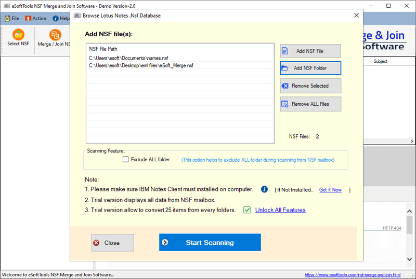Click the green checkmark icon beside Unlock All Features

247,210
